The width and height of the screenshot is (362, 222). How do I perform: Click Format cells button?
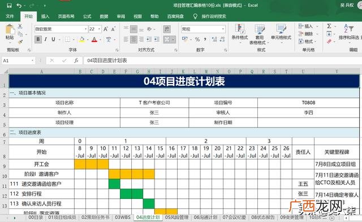tap(307, 41)
